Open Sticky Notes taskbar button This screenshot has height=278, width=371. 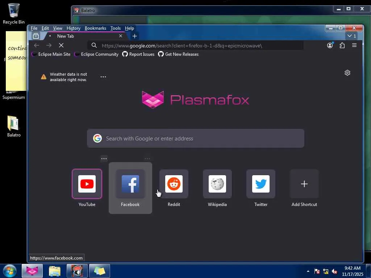[100, 271]
